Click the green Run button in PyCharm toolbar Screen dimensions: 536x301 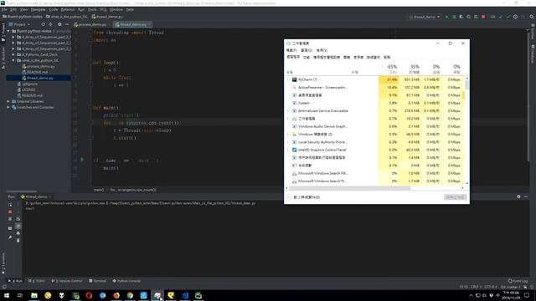446,17
